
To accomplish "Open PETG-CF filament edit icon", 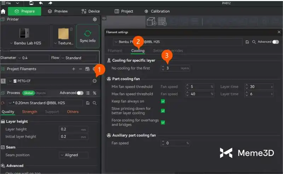I will tap(94, 81).
